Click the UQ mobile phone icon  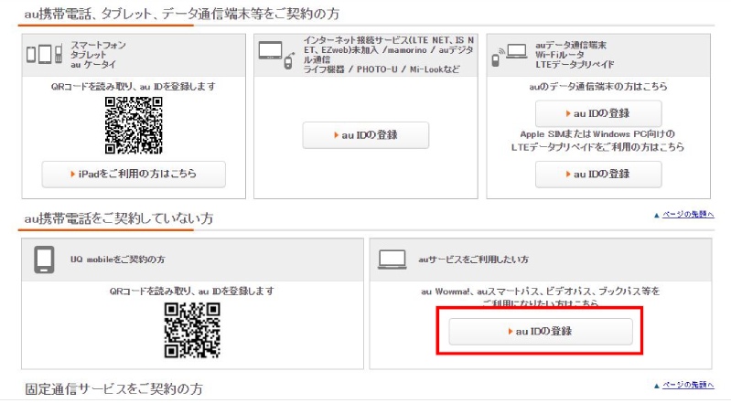coord(43,260)
